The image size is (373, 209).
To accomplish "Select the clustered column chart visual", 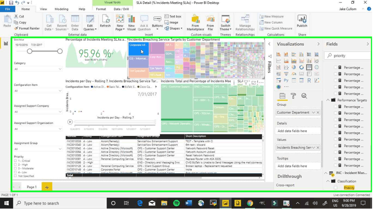I will [302, 54].
